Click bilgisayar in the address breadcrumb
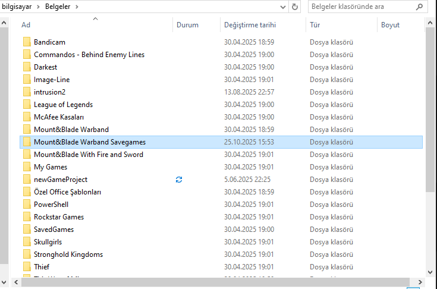 click(x=17, y=7)
